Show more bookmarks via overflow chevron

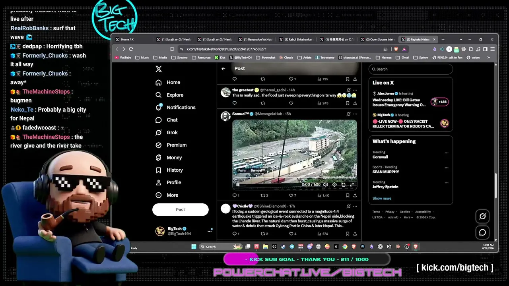[x=488, y=58]
